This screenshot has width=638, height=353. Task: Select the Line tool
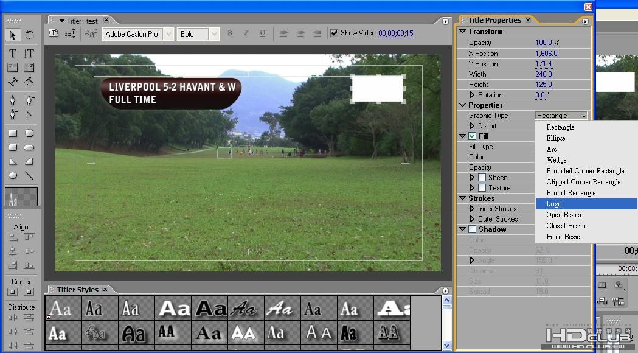pos(29,175)
